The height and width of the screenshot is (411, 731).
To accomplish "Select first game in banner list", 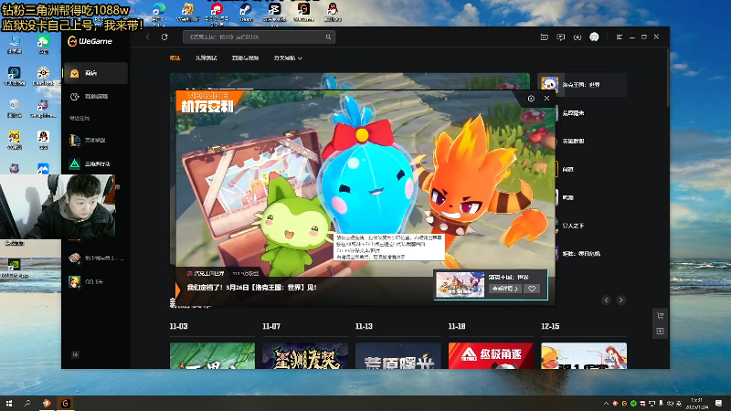I will [x=582, y=84].
